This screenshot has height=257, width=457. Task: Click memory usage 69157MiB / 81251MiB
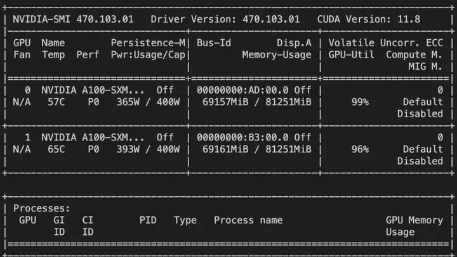[x=257, y=102]
